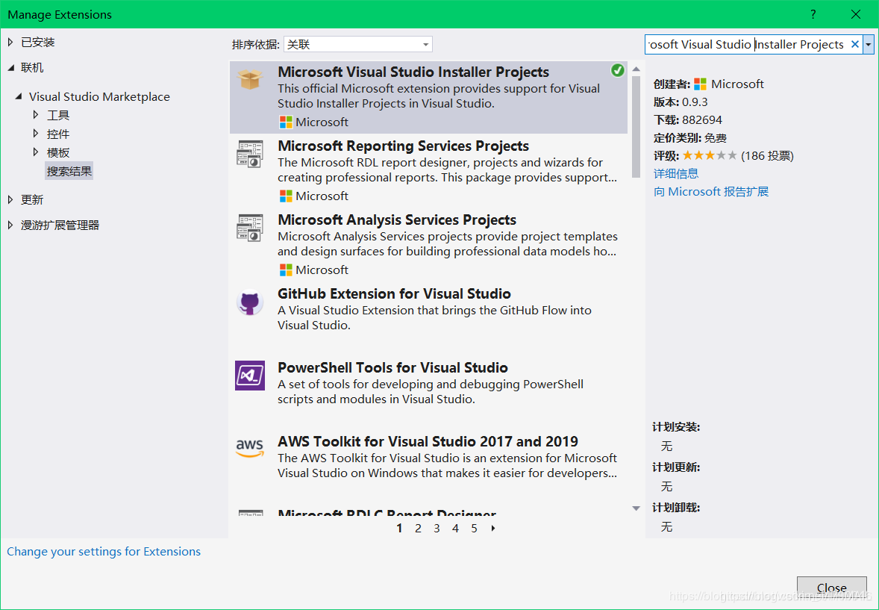Click the Analysis Services Projects icon

250,228
